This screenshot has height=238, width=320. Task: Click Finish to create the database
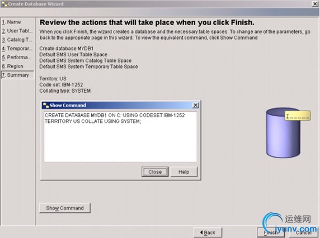(271, 232)
